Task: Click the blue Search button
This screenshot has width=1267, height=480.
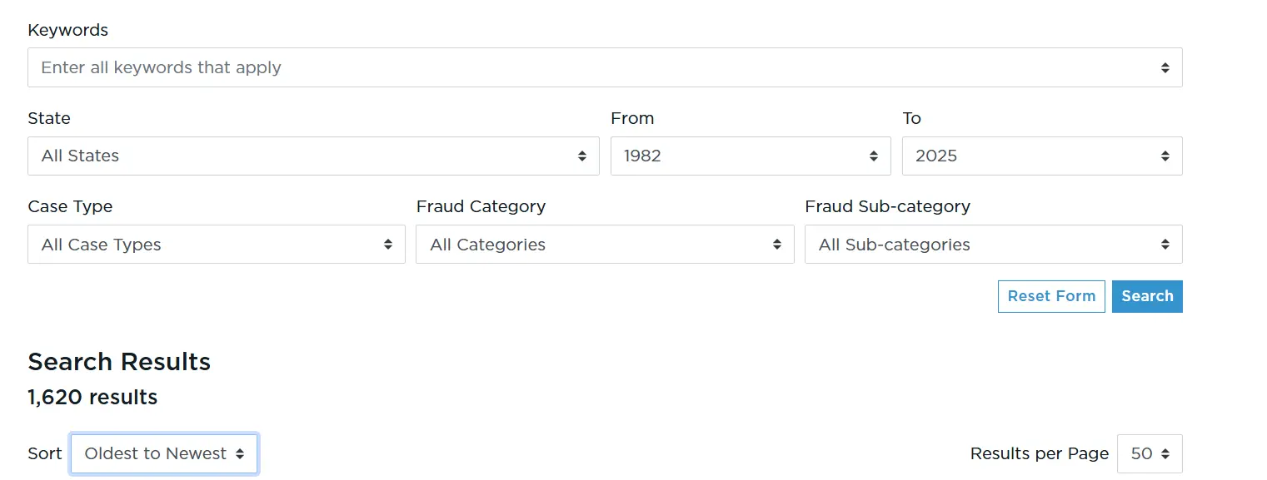Action: pos(1147,296)
